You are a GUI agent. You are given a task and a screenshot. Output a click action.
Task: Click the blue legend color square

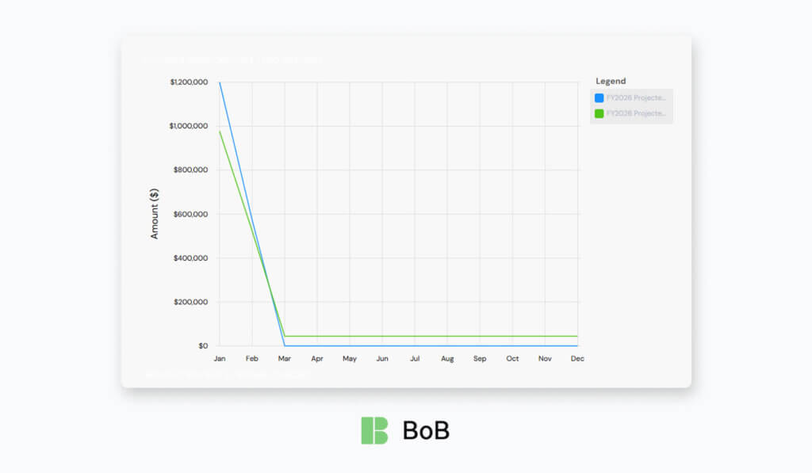pos(599,98)
